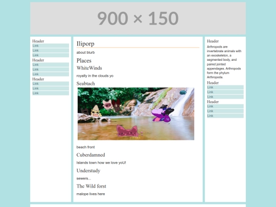Click bottom "Header" title in left sidebar
The width and height of the screenshot is (276, 207).
click(x=38, y=79)
